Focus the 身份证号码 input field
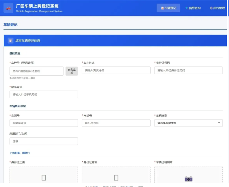 pyautogui.click(x=188, y=70)
